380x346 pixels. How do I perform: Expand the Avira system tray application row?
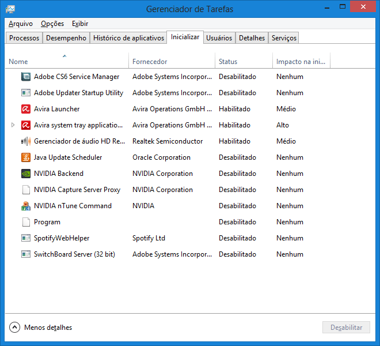tap(13, 125)
